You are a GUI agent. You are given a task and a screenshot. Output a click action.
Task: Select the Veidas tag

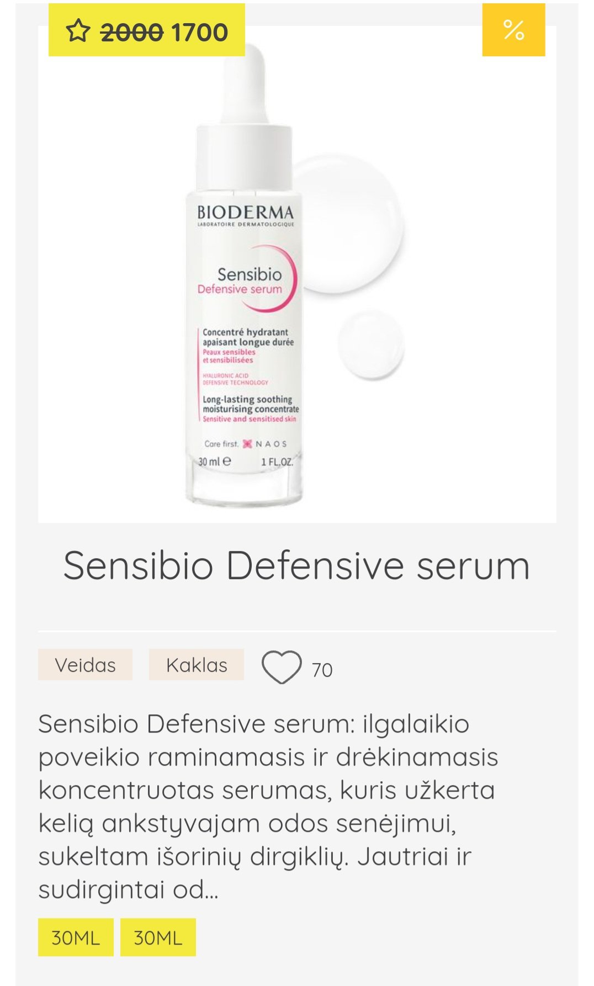coord(85,665)
